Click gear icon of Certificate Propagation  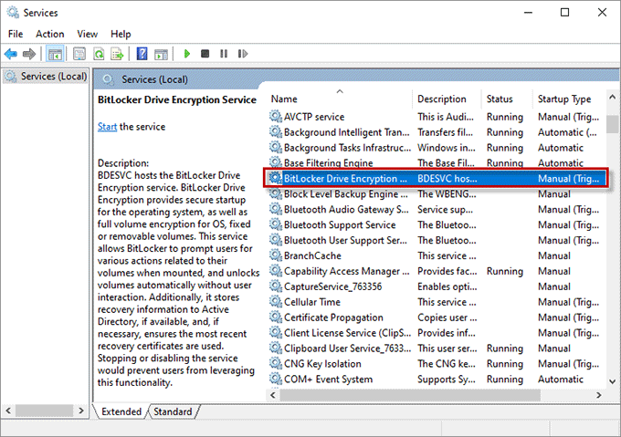tap(276, 317)
